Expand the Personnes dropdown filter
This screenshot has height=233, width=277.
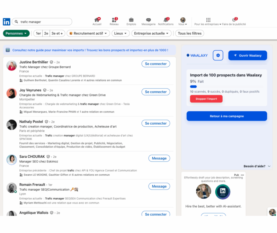pyautogui.click(x=16, y=33)
